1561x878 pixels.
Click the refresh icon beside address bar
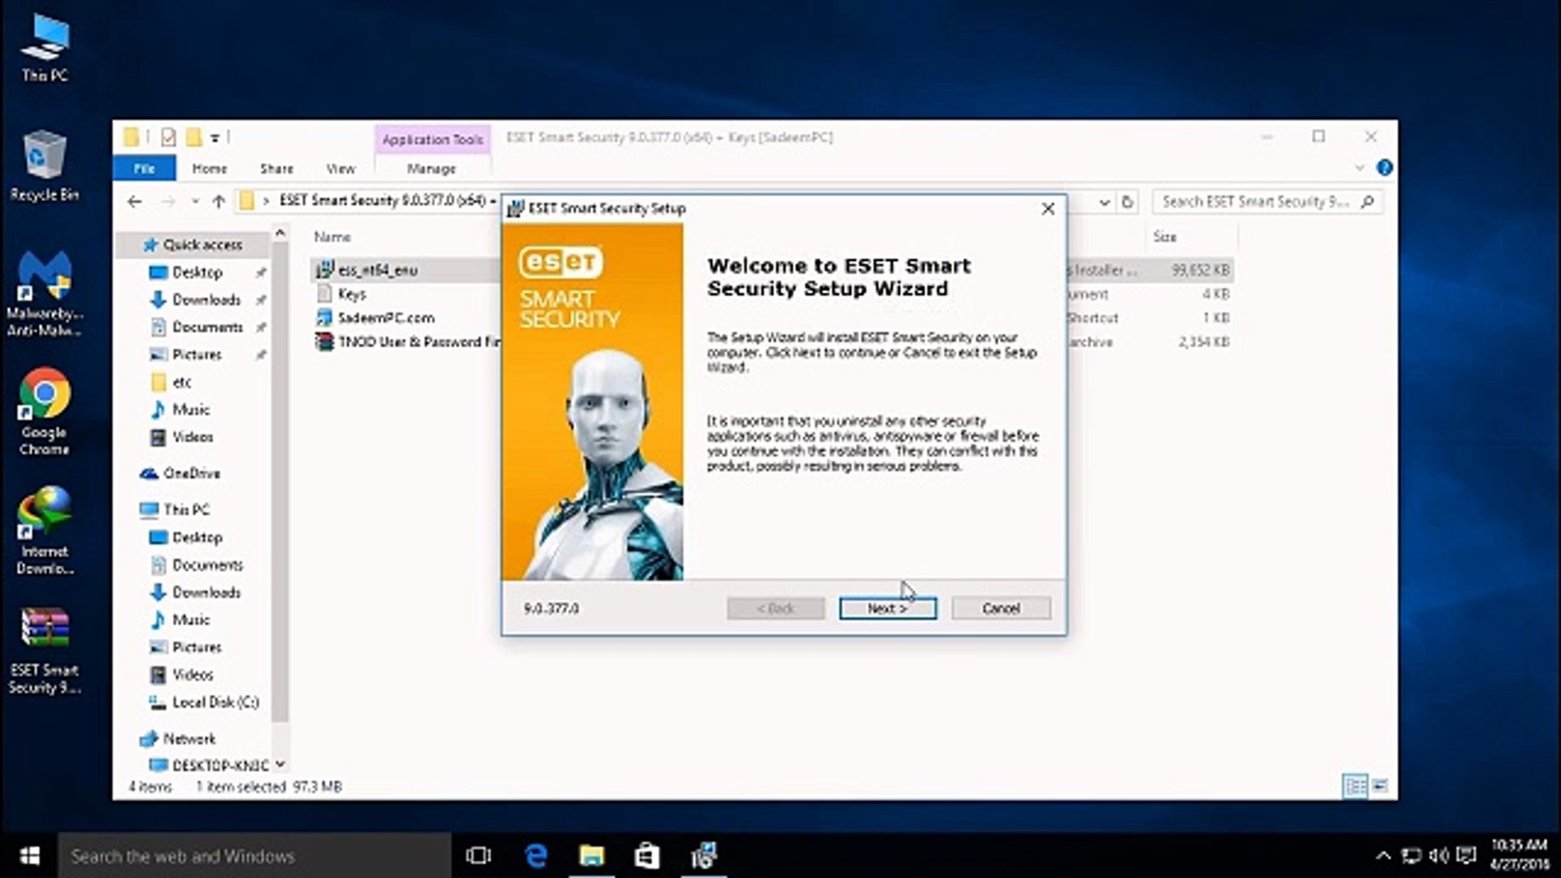coord(1127,202)
